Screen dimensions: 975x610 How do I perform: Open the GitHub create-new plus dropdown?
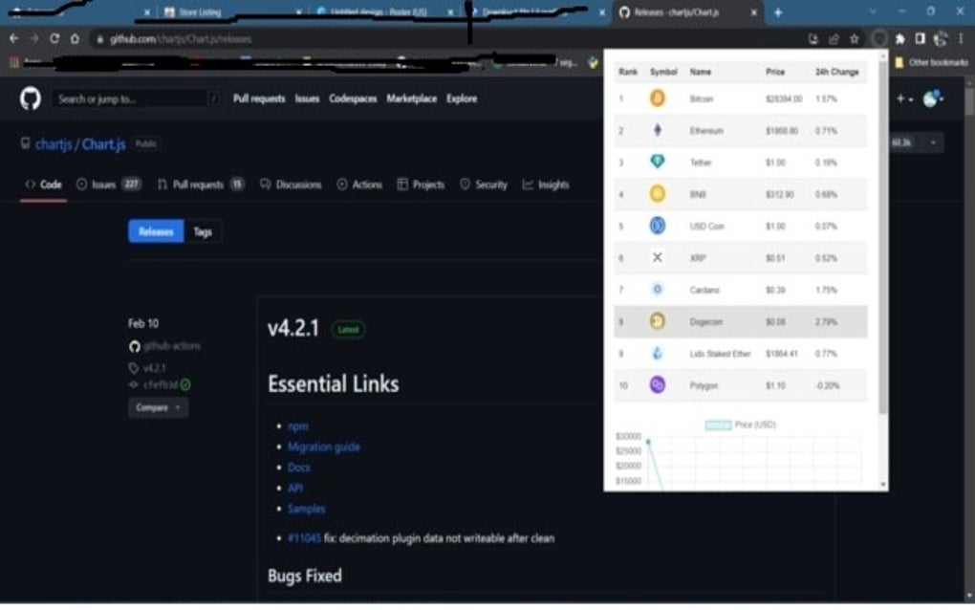[904, 98]
